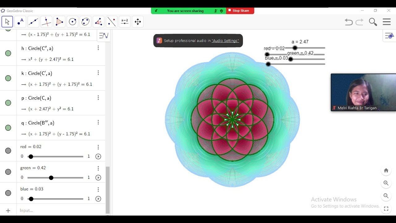The width and height of the screenshot is (396, 223).
Task: Reset view with the Home button
Action: 386,170
